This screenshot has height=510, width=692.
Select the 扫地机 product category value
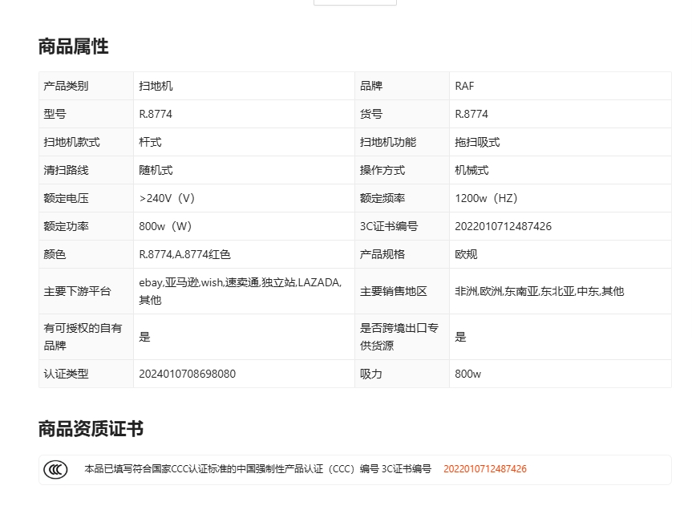156,86
